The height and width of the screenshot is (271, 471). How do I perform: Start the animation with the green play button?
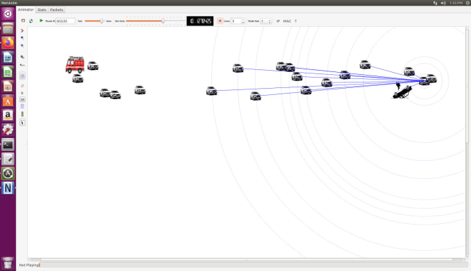[x=41, y=20]
